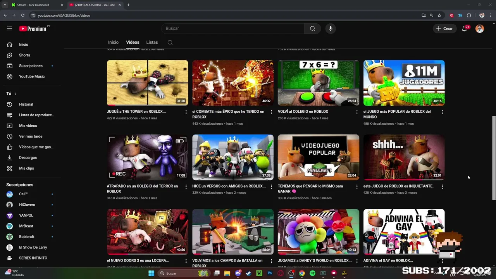Viewport: 496px width, 279px height.
Task: Open the notifications bell
Action: 464,29
